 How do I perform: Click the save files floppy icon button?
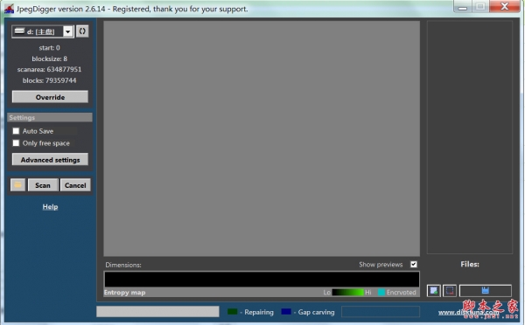coord(485,291)
